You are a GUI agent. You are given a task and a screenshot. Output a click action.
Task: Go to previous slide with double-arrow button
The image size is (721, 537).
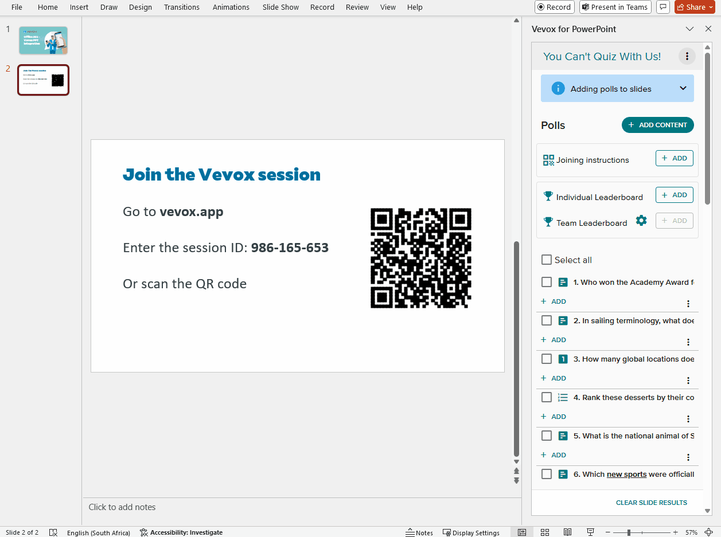[516, 471]
